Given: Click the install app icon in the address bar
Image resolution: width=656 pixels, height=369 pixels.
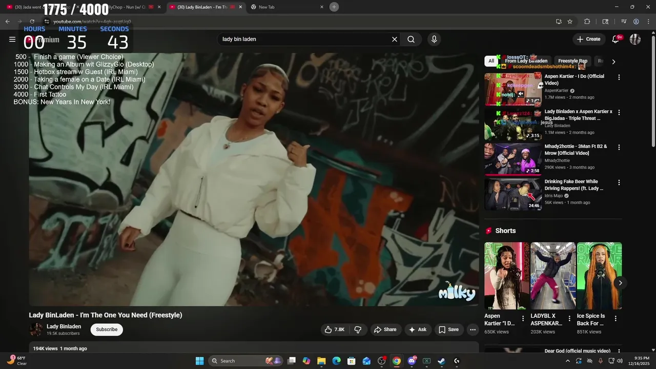Looking at the screenshot, I should coord(559,22).
